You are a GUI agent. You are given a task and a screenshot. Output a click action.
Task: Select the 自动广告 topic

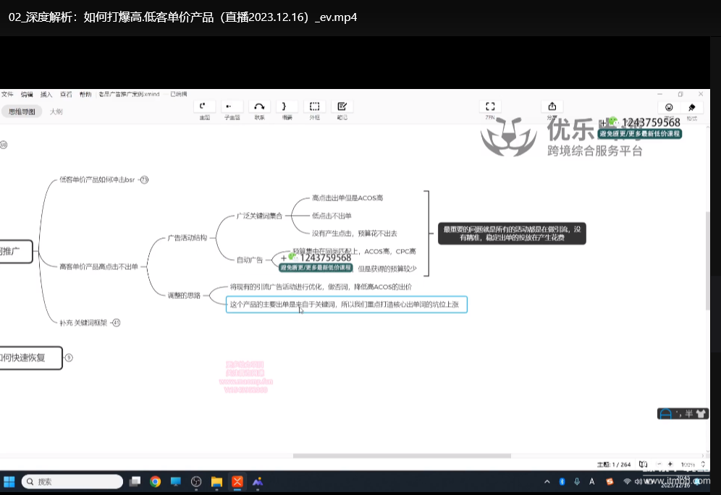click(x=249, y=260)
